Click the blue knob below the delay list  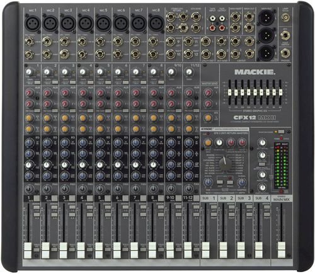(242, 182)
